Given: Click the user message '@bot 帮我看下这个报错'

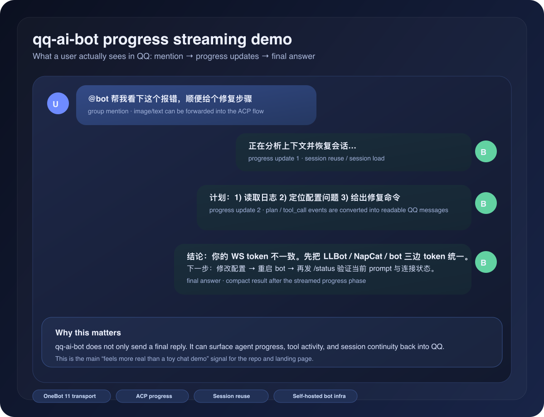Looking at the screenshot, I should click(170, 99).
